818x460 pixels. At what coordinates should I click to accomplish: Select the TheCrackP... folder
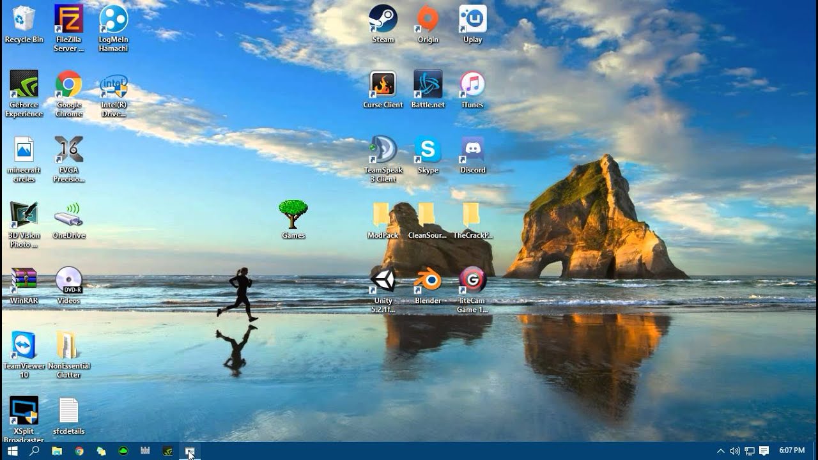(473, 220)
